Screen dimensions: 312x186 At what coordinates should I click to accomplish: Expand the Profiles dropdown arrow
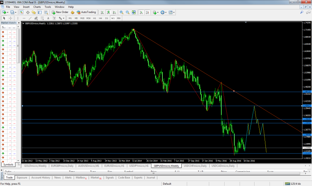[15, 12]
